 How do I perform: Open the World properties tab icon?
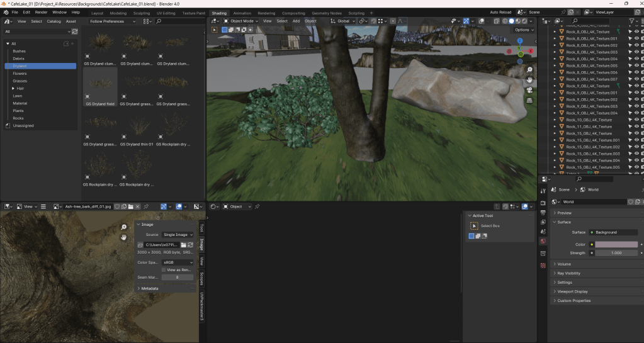click(x=543, y=241)
